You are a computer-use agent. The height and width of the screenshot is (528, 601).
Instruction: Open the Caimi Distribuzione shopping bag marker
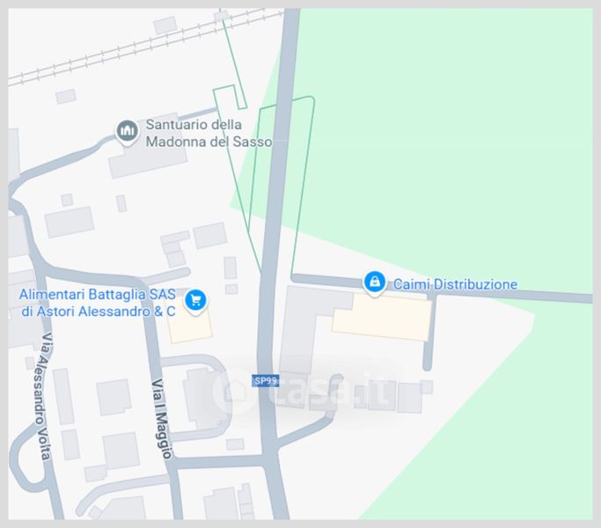pos(375,283)
